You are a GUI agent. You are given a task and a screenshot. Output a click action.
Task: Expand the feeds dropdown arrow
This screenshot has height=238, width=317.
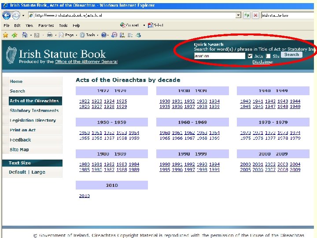pyautogui.click(x=43, y=35)
